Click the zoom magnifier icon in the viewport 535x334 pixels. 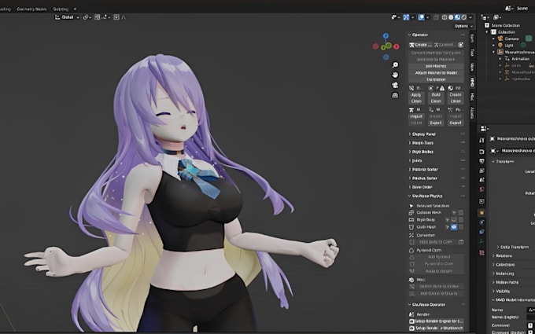[x=395, y=64]
